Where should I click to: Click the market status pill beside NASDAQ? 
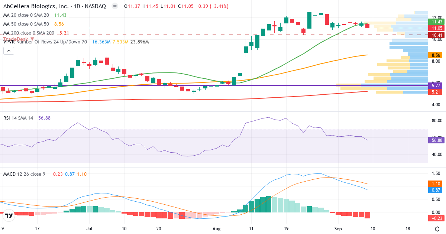click(115, 6)
